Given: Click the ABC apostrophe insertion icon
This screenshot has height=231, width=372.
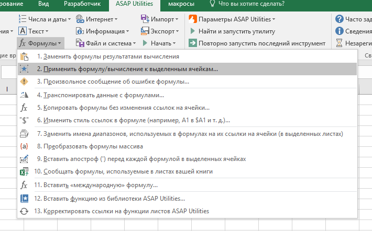Looking at the screenshot, I should coord(24,159).
